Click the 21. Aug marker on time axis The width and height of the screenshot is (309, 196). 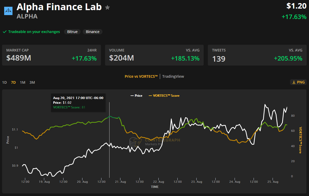tap(120, 182)
